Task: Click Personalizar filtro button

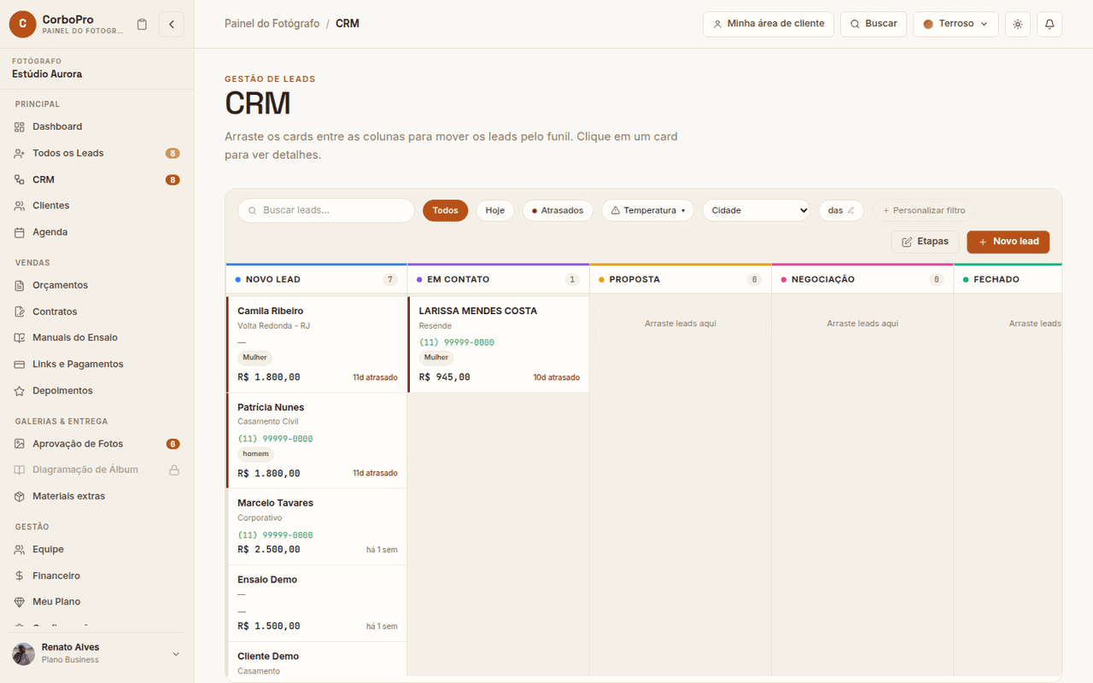Action: pyautogui.click(x=923, y=210)
